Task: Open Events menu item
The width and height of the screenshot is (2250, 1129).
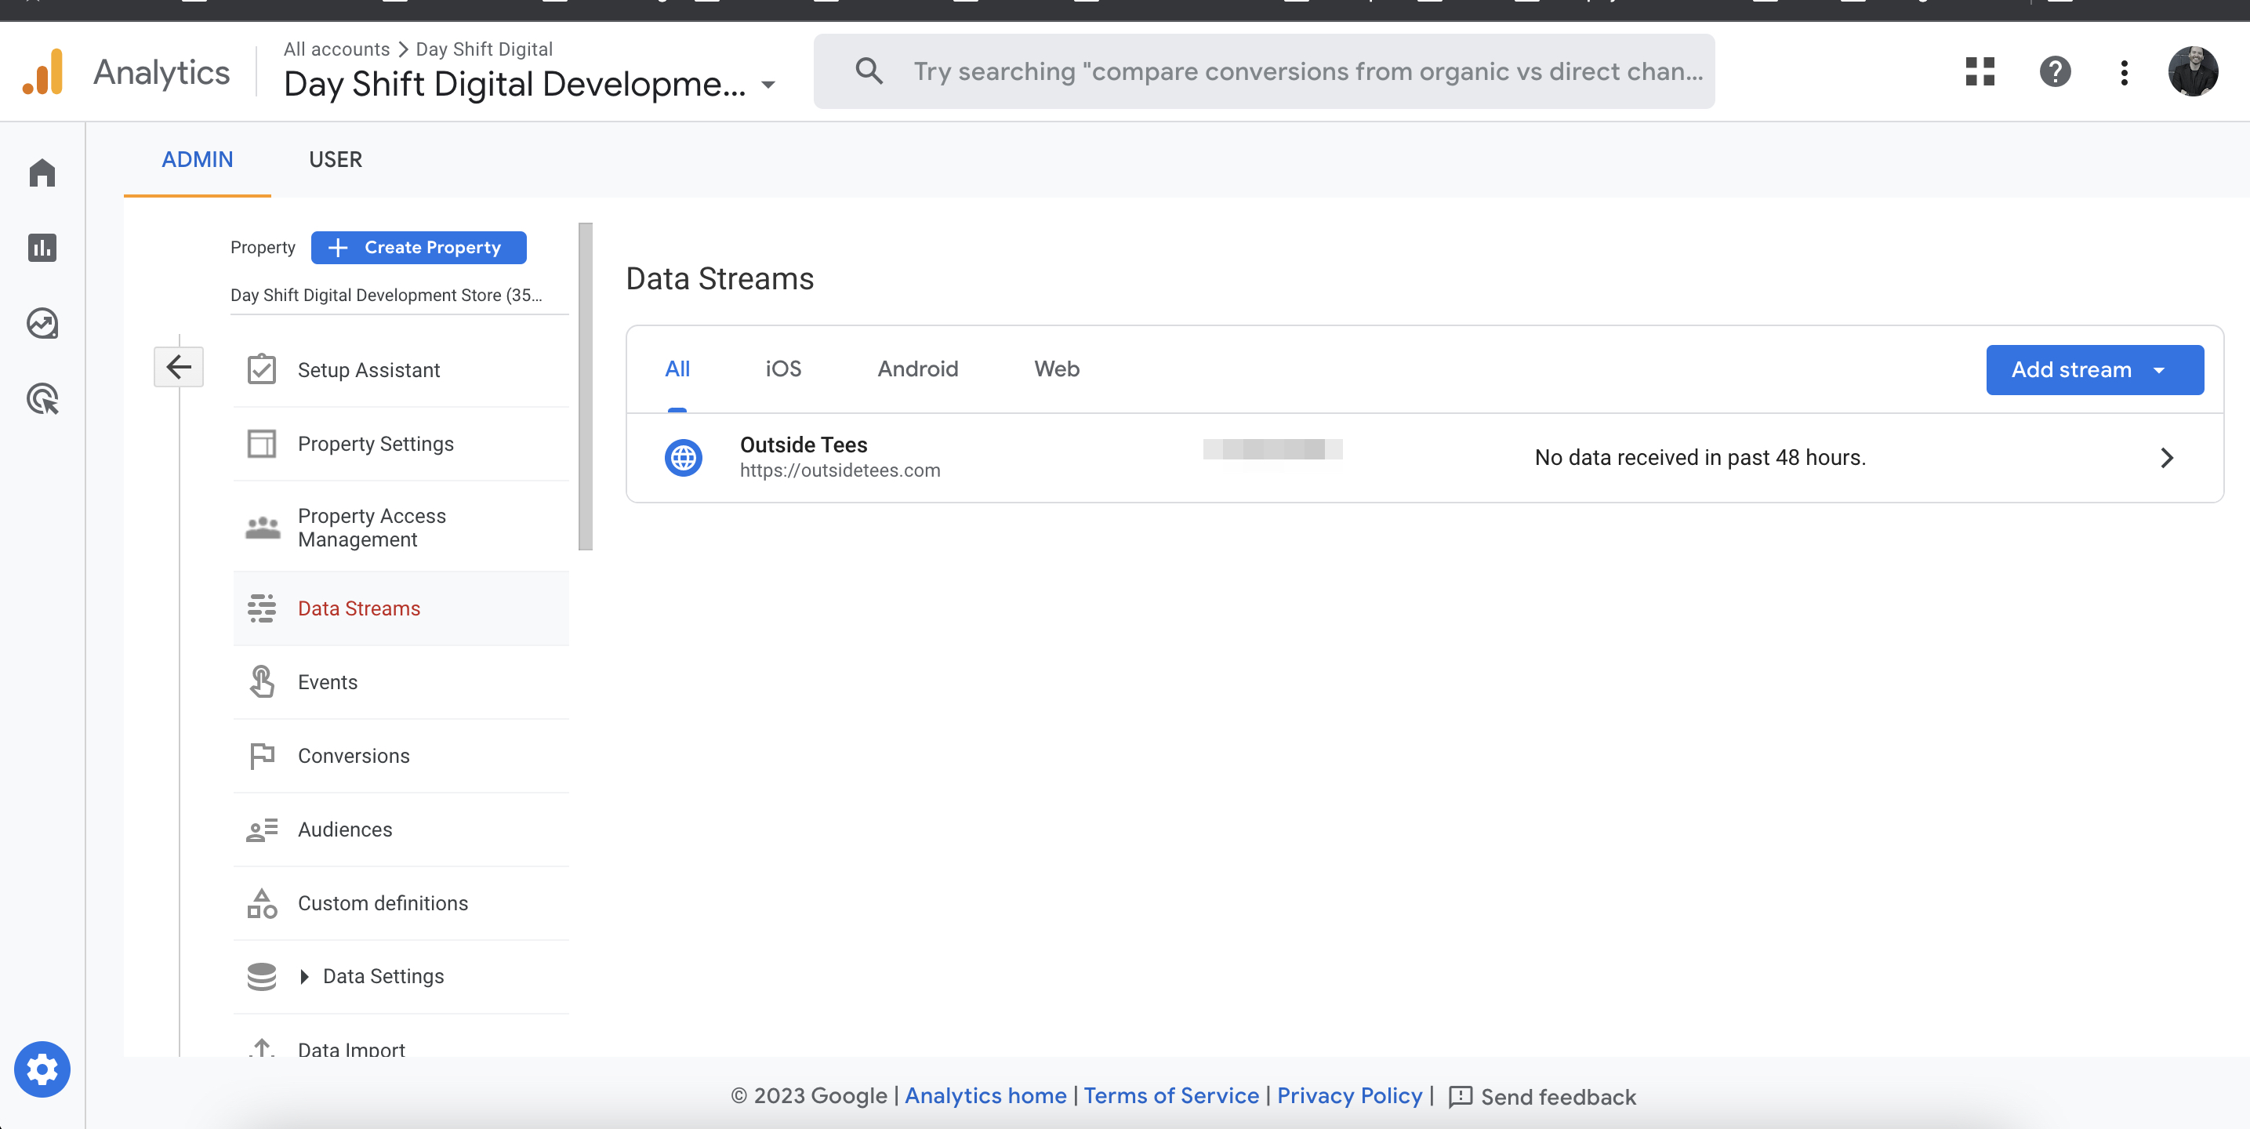Action: [401, 682]
